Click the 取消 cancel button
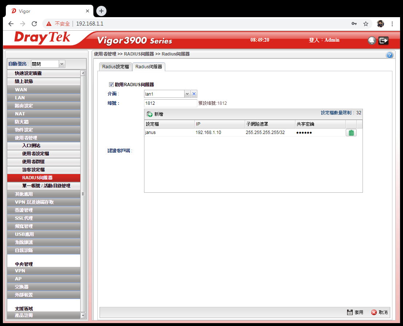This screenshot has height=326, width=403. [x=379, y=312]
